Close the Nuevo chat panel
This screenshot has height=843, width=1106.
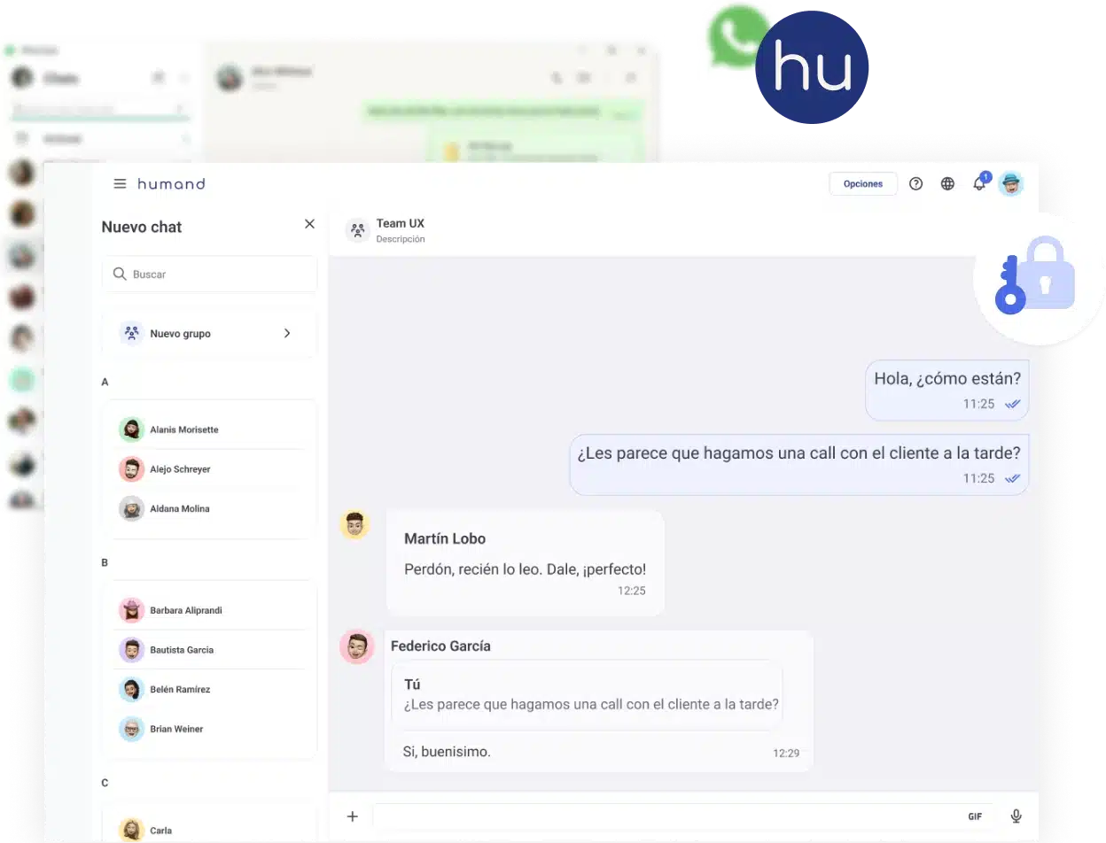pos(309,224)
